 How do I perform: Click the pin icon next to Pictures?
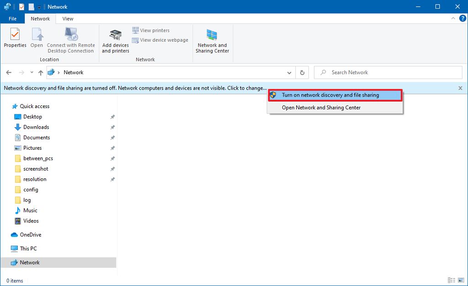[x=112, y=148]
